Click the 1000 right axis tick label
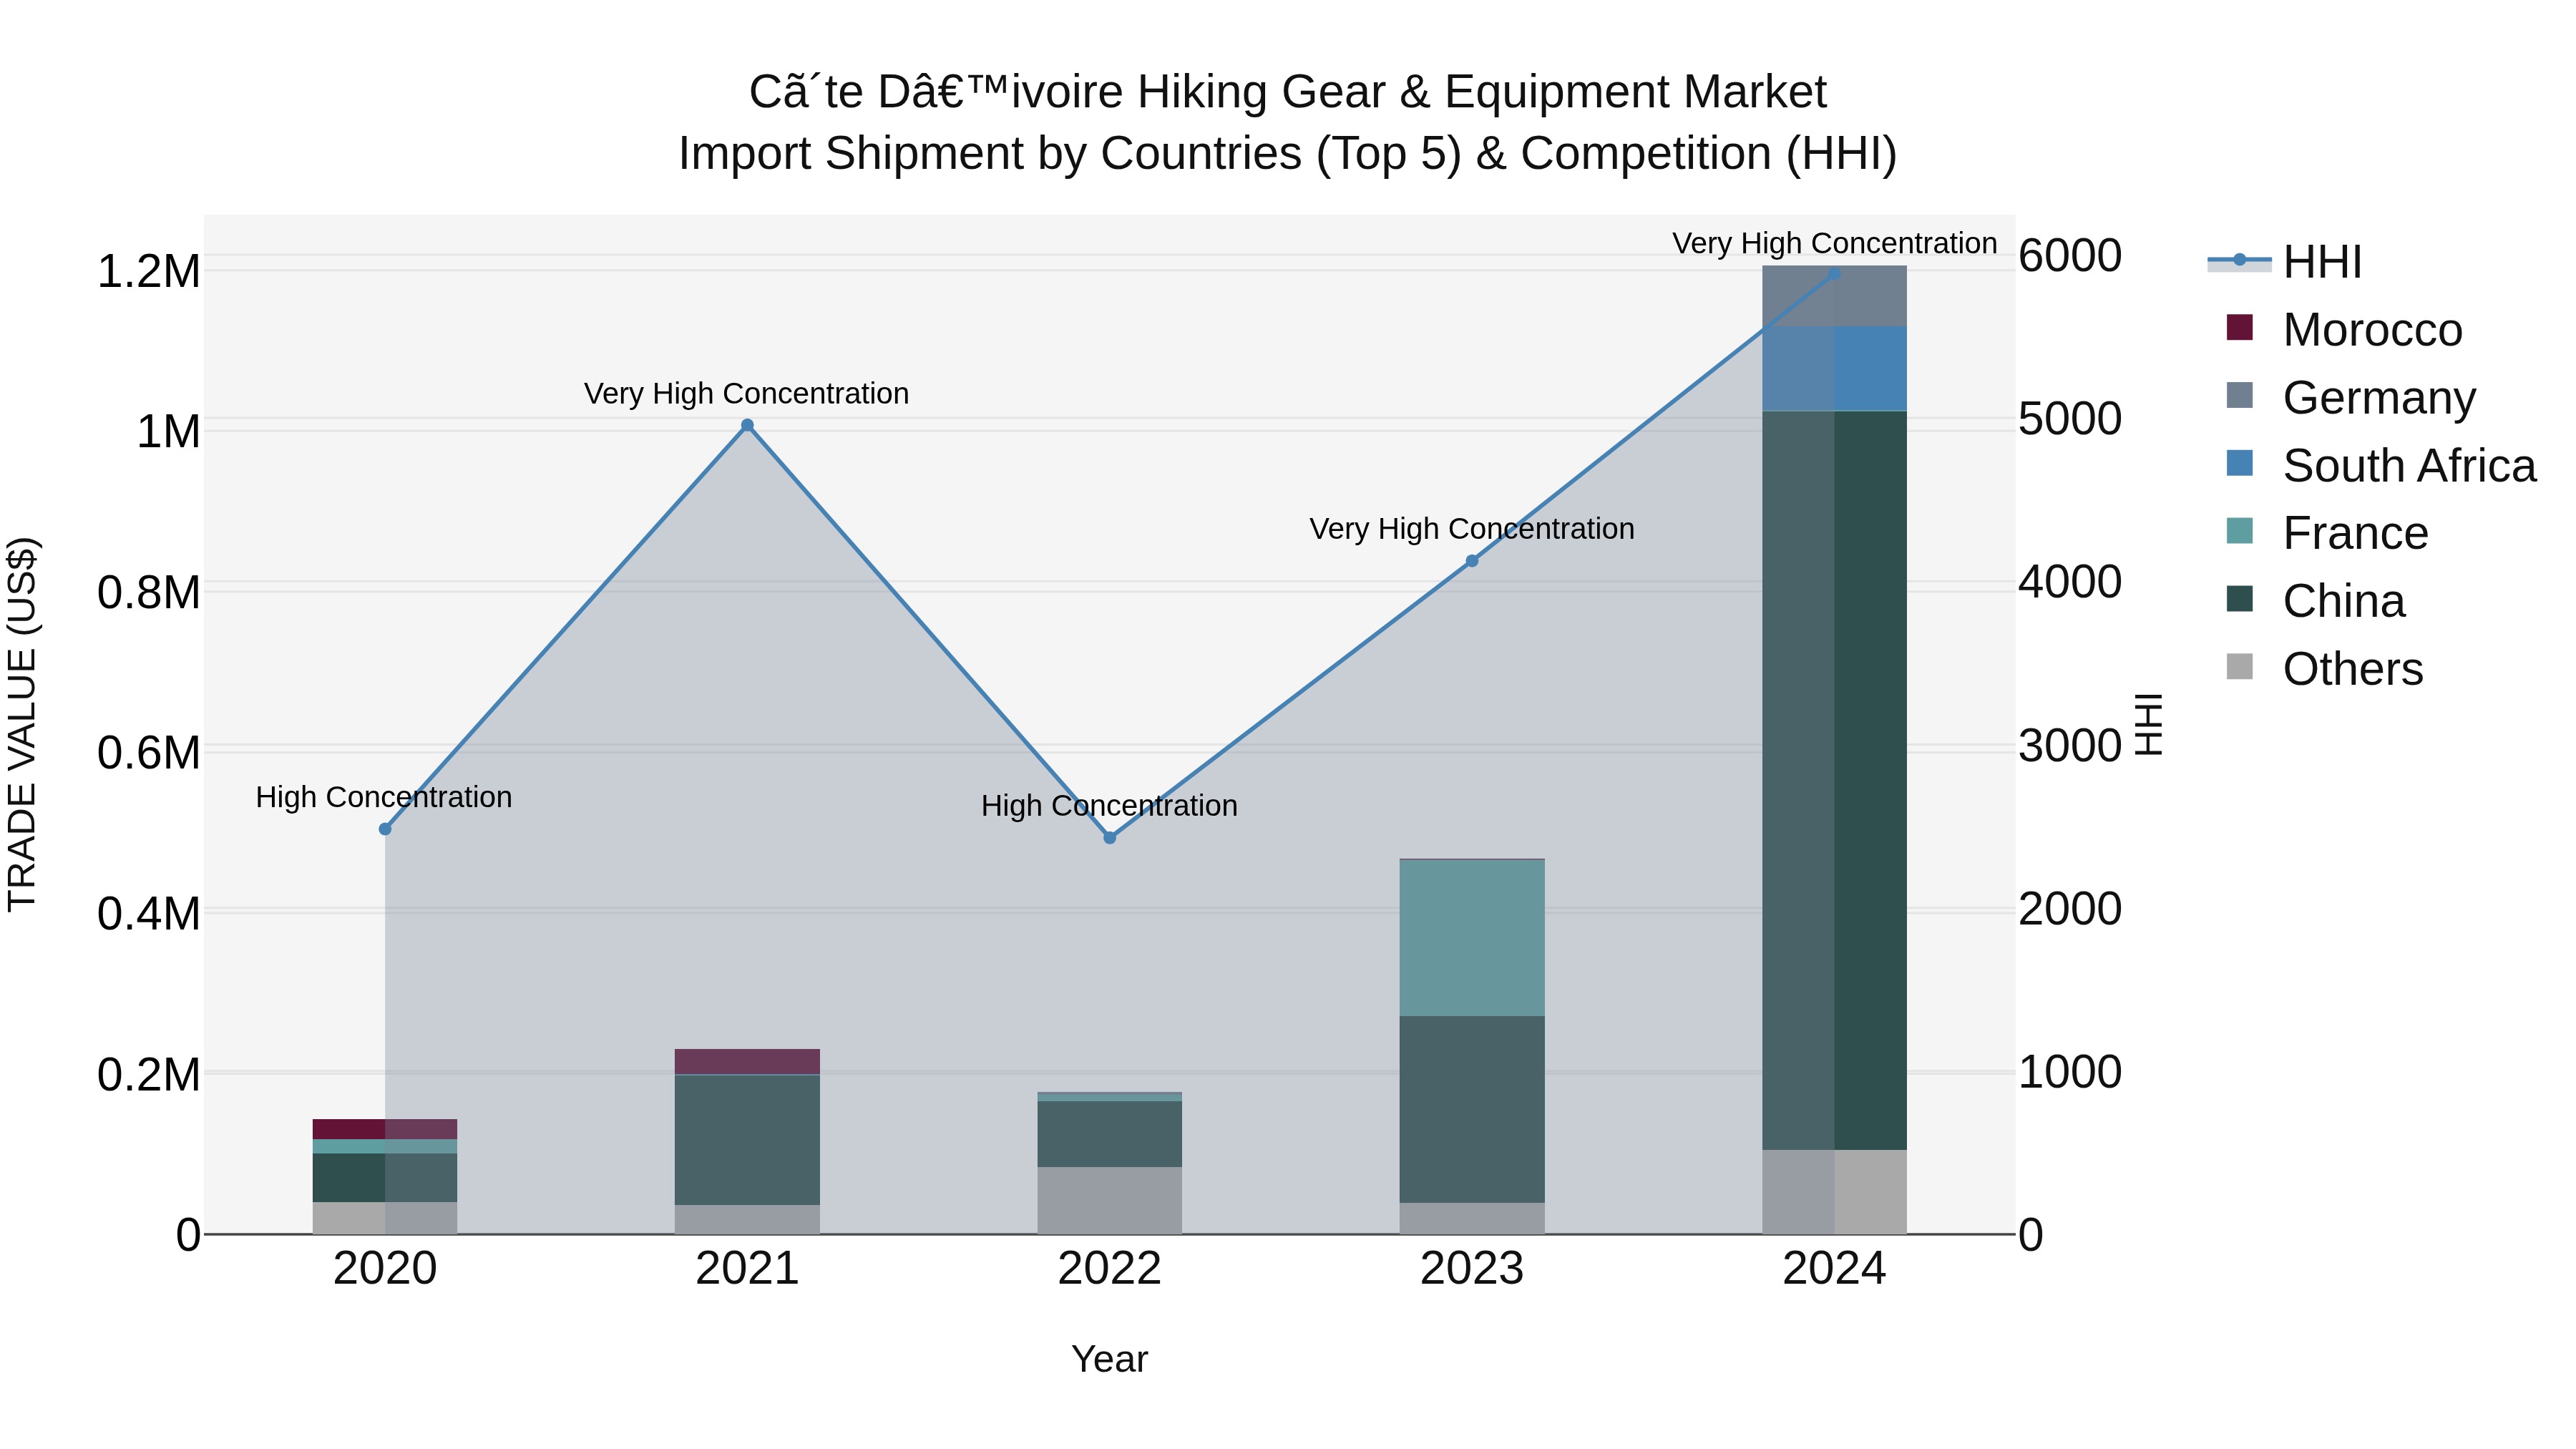The height and width of the screenshot is (1449, 2576). (2070, 1071)
